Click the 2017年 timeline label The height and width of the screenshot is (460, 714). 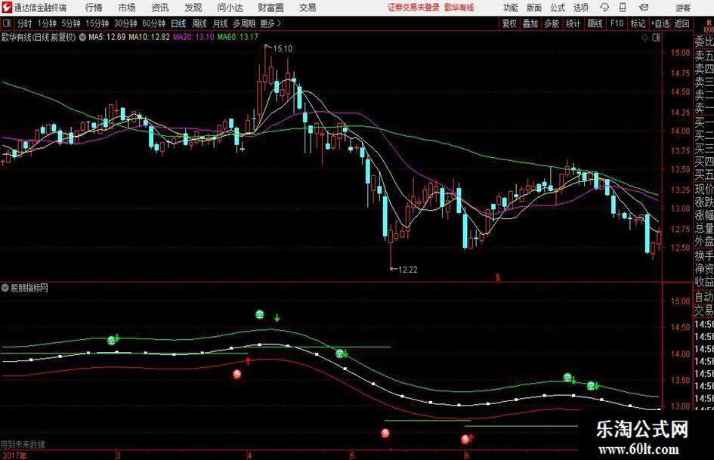(14, 455)
